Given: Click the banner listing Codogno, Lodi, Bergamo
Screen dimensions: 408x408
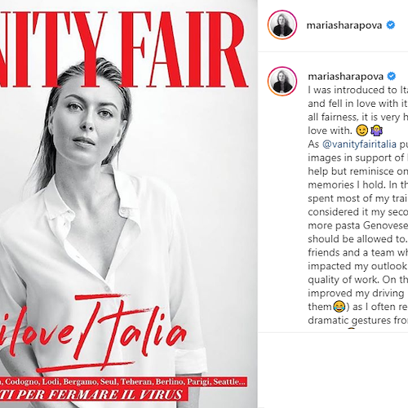Looking at the screenshot, I should click(124, 382).
